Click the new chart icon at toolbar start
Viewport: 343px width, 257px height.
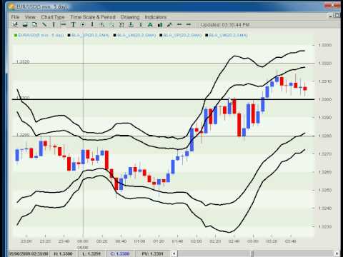16,24
